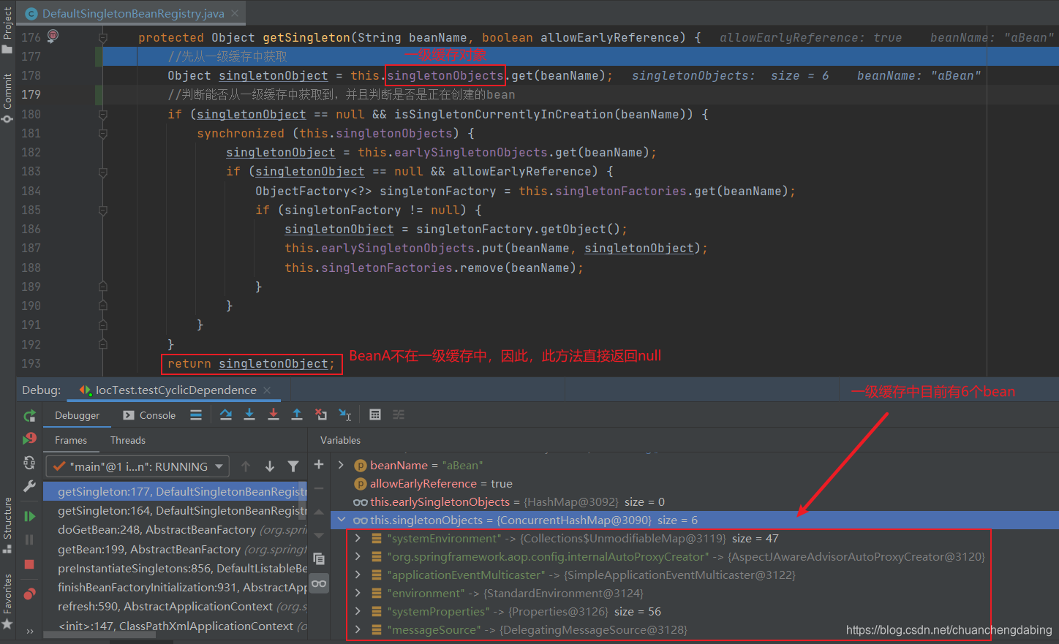Expand the messageSource entry
The image size is (1059, 644).
(x=358, y=629)
